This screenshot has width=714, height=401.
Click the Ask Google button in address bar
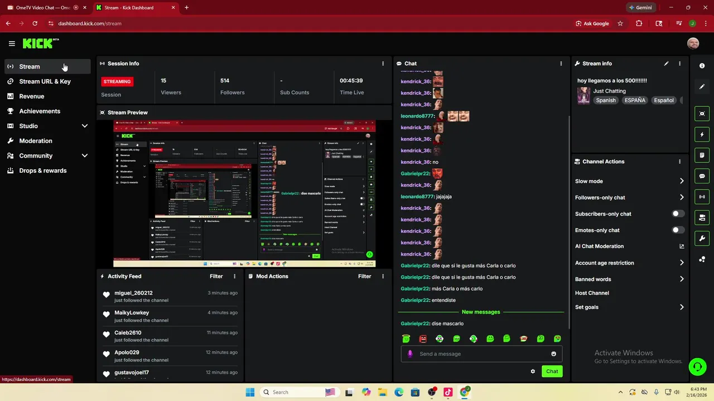point(592,23)
